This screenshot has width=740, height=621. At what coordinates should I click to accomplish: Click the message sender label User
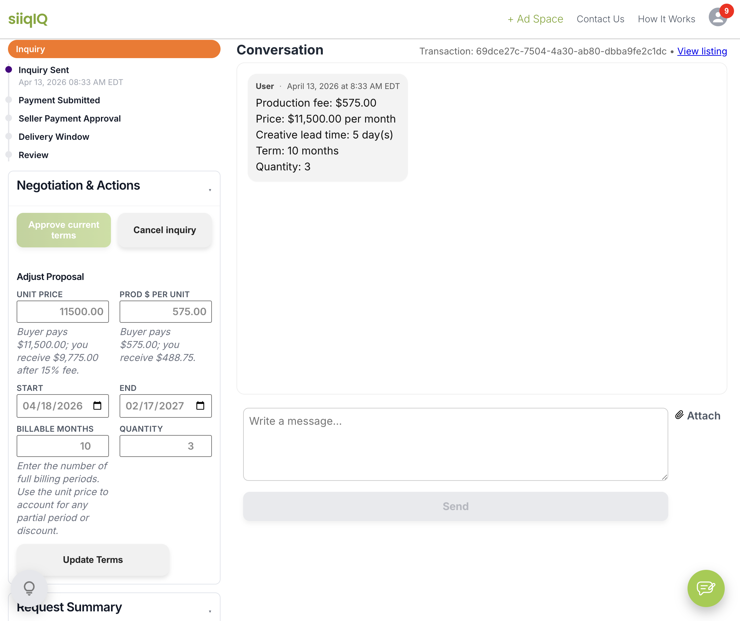pyautogui.click(x=265, y=86)
